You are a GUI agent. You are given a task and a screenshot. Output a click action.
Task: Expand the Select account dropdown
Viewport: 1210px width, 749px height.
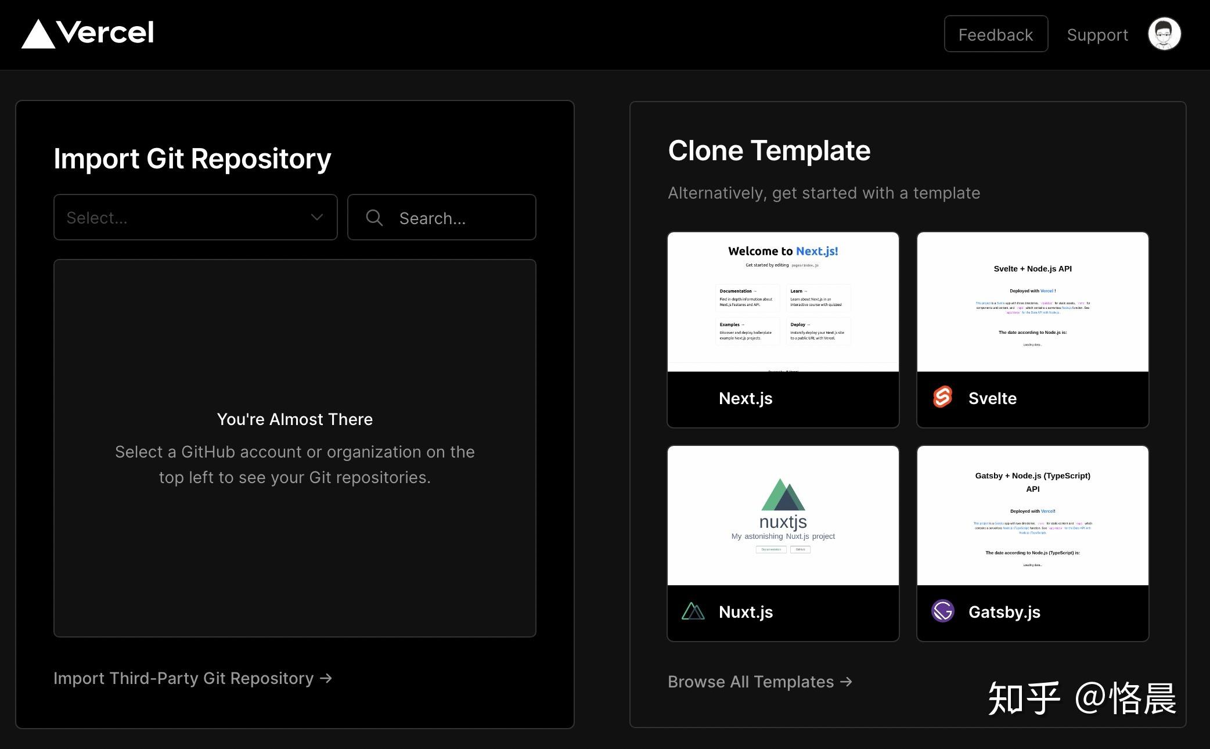pyautogui.click(x=186, y=217)
